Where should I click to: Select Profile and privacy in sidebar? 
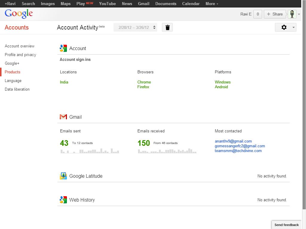(x=20, y=55)
